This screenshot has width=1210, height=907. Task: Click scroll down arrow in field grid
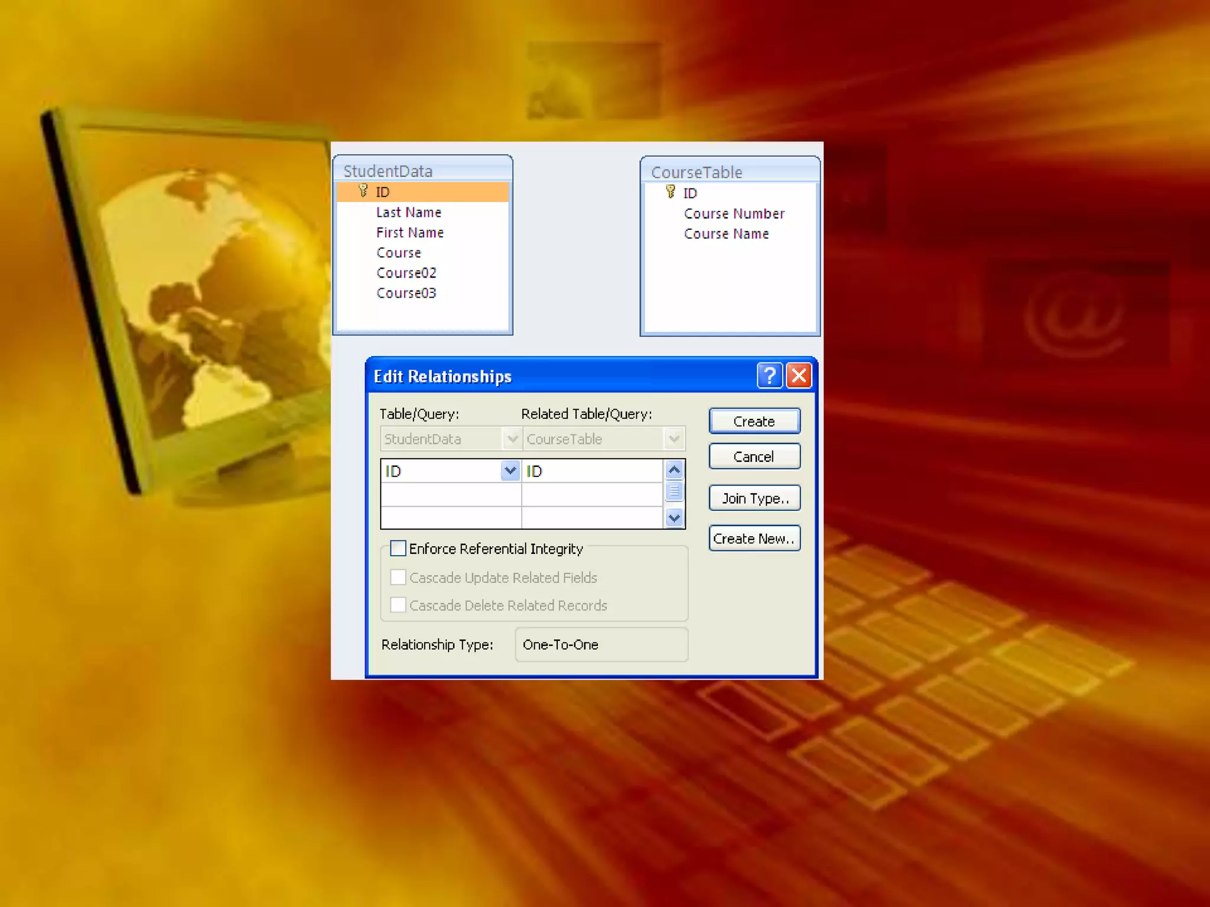click(x=674, y=518)
